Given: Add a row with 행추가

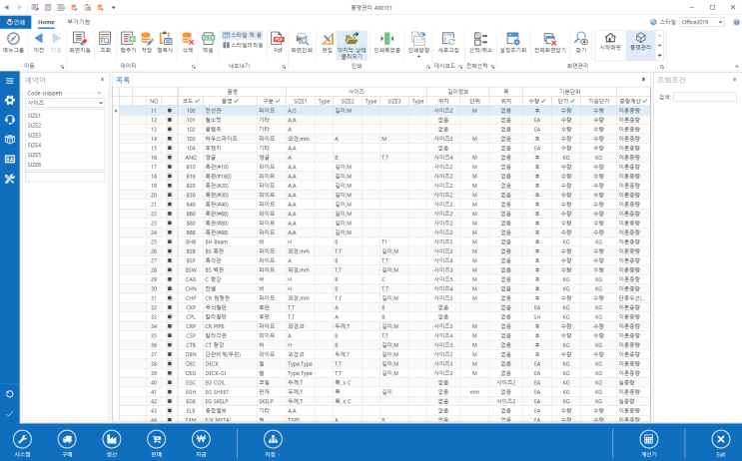Looking at the screenshot, I should coord(128,39).
